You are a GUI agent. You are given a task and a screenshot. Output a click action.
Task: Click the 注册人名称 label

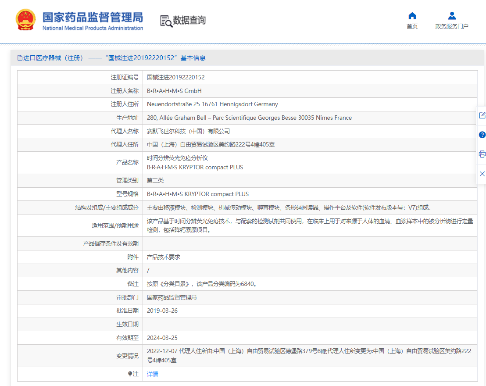[125, 91]
